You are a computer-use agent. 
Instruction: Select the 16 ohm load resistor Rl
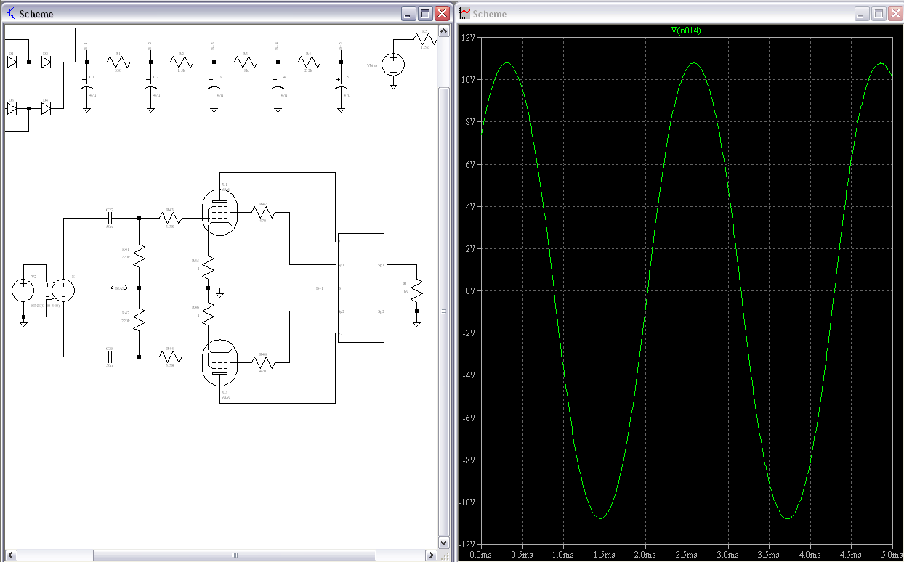pos(416,291)
